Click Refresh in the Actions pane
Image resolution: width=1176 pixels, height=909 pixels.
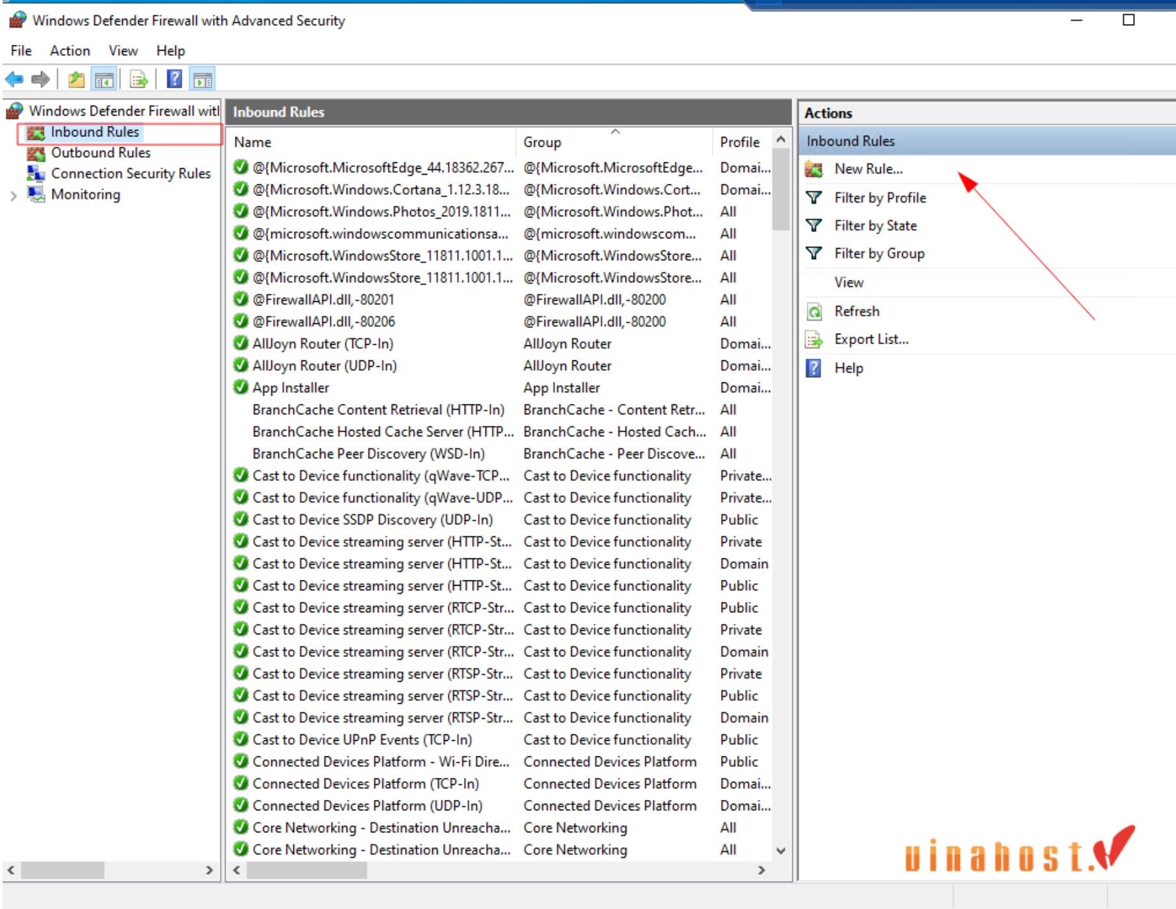857,311
